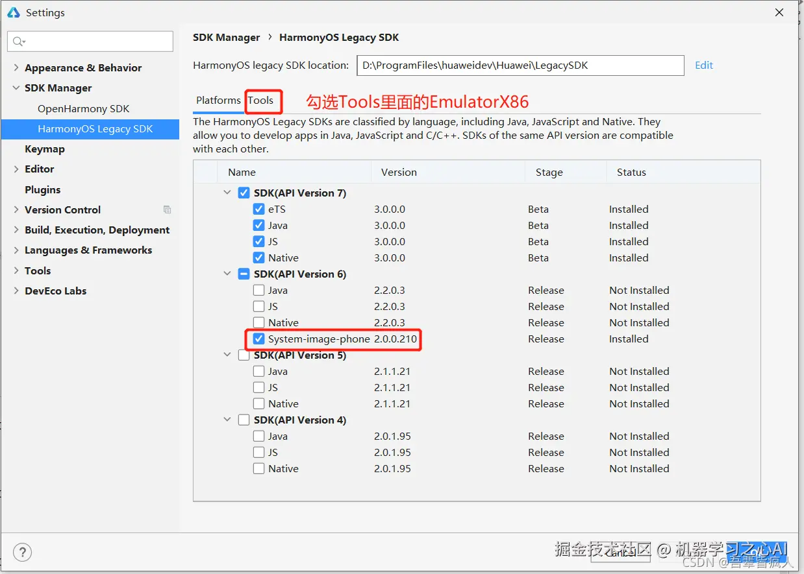Collapse the SDK(API Version 4) group
The height and width of the screenshot is (574, 804).
pyautogui.click(x=227, y=420)
